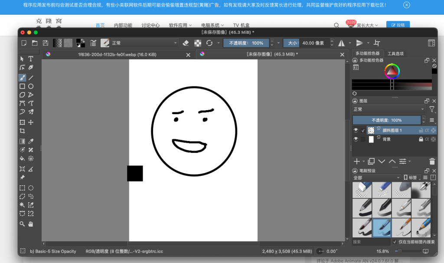Select the Move tool
Screen dimensions: 444x263
[31, 122]
